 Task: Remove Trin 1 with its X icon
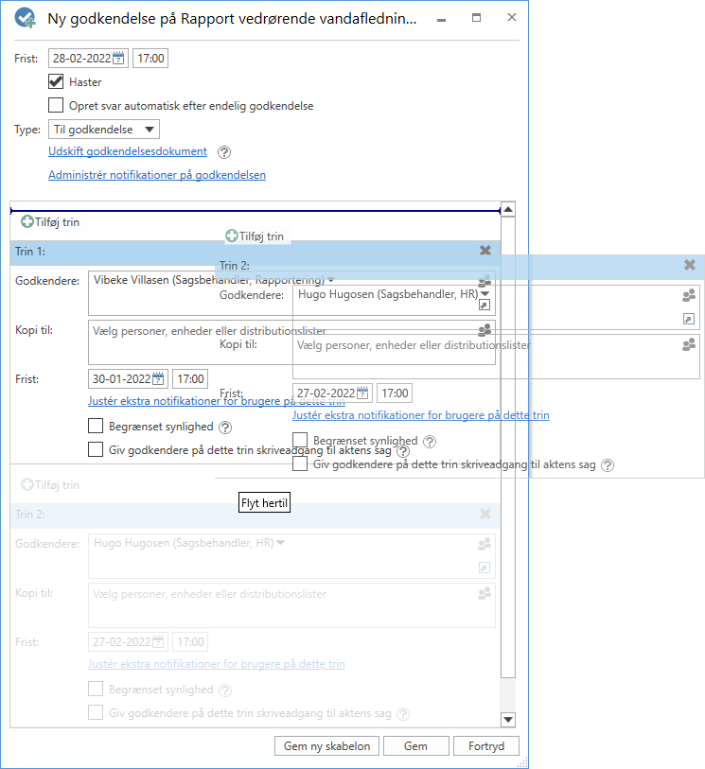pos(485,251)
